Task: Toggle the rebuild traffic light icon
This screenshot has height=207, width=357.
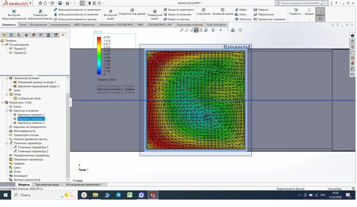Action: pos(90,3)
